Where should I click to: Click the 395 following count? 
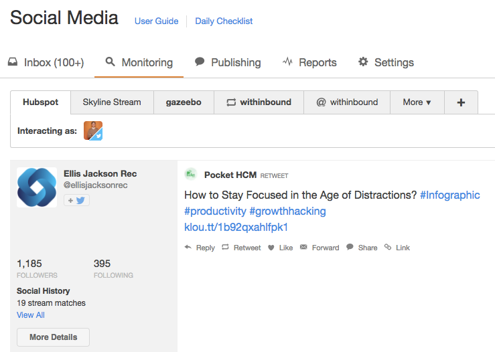pyautogui.click(x=102, y=264)
